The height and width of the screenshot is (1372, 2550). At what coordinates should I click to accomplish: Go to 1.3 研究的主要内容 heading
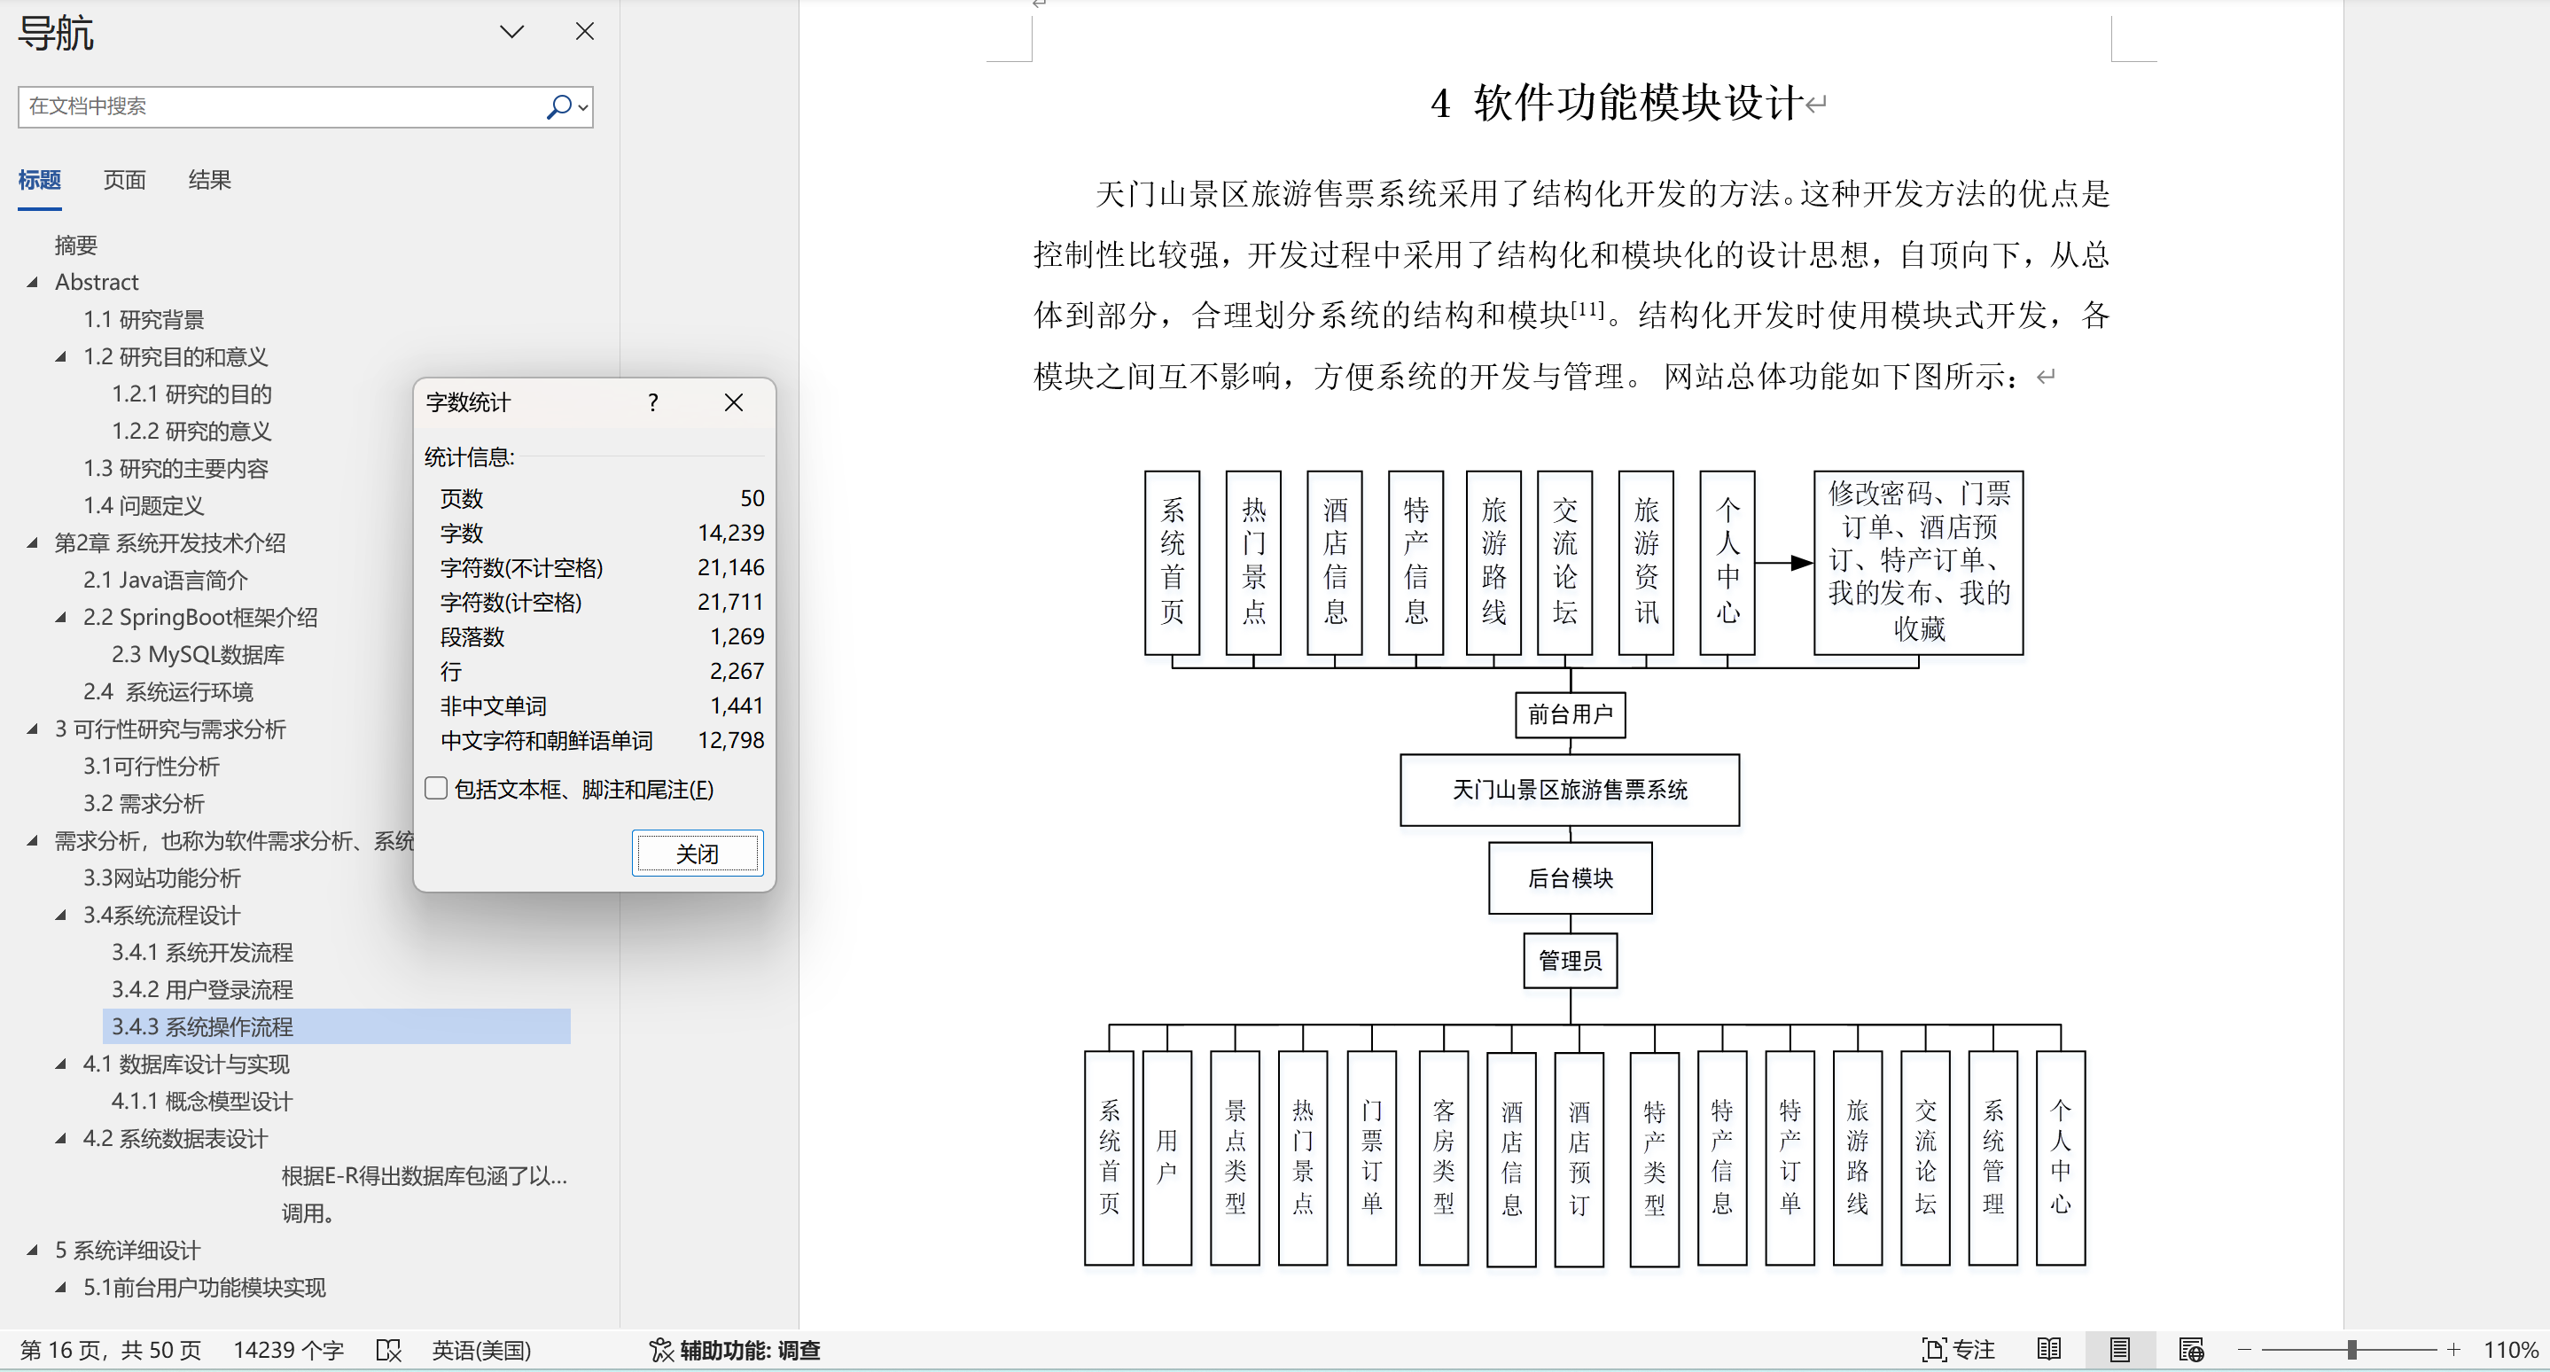pyautogui.click(x=175, y=468)
